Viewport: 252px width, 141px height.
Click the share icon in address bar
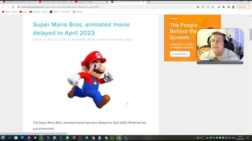[x=208, y=7]
